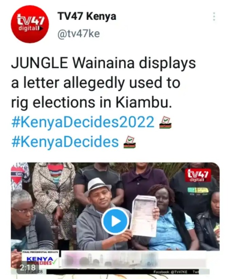Open the #KenyaDecides hashtag
The height and width of the screenshot is (279, 237).
(65, 142)
